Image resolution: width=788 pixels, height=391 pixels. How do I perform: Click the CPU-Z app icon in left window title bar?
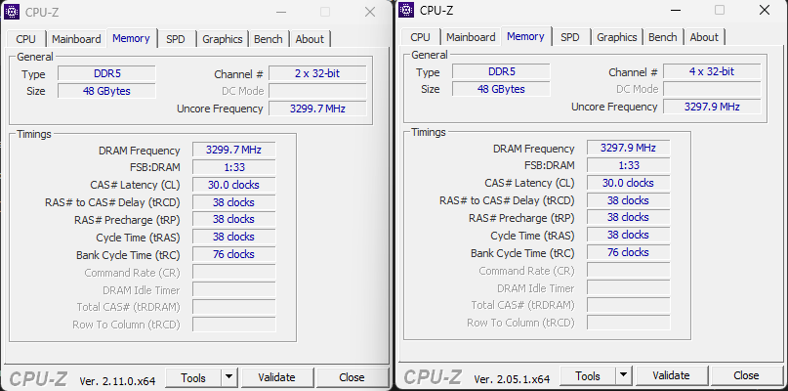[x=12, y=11]
